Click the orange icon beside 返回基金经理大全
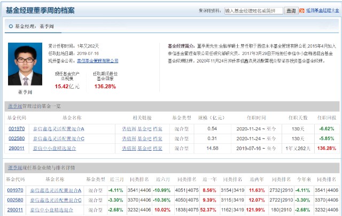Screen dimensions: 342x216 click(302, 10)
